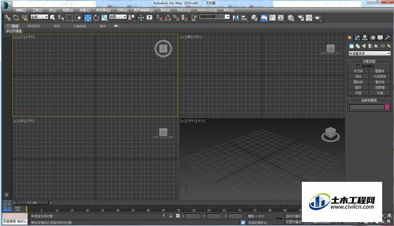This screenshot has width=394, height=226.
Task: Open the Hierarchy panel tab
Action: point(365,38)
